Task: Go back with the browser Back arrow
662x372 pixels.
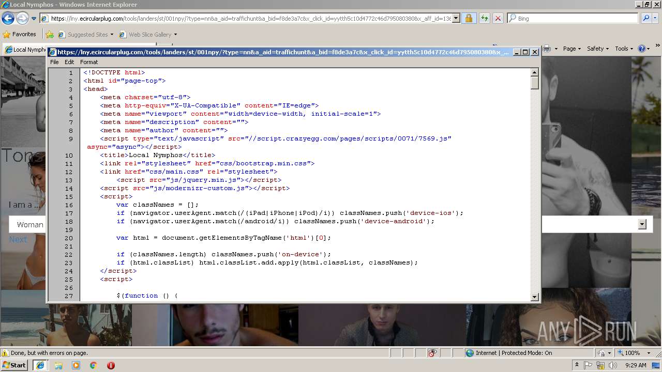Action: pyautogui.click(x=8, y=19)
